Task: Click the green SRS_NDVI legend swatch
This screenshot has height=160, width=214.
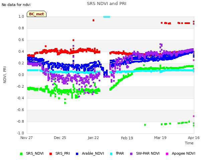Action: (x=21, y=154)
